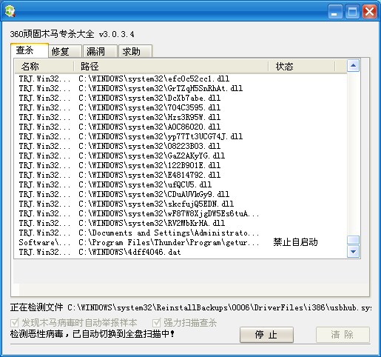The width and height of the screenshot is (381, 357).
Task: Click the 停止 button
Action: 266,335
